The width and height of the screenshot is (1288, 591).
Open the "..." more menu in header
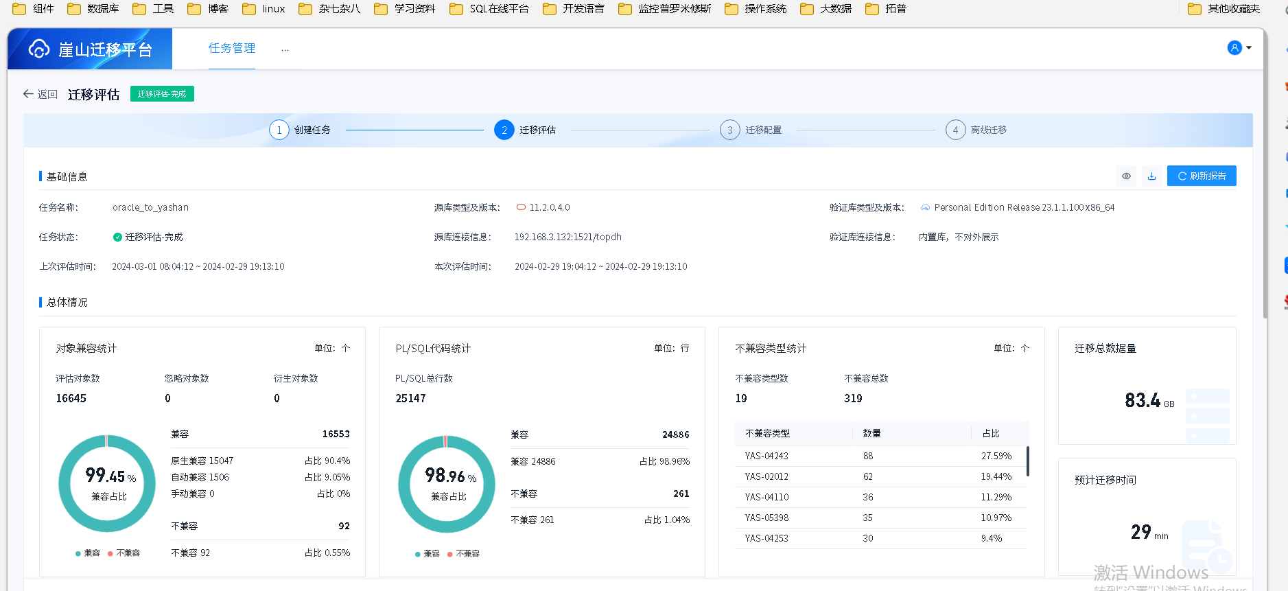285,49
